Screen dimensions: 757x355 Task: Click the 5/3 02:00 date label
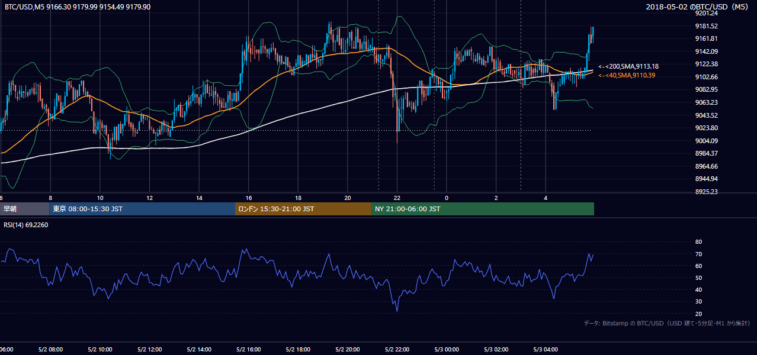(x=496, y=350)
